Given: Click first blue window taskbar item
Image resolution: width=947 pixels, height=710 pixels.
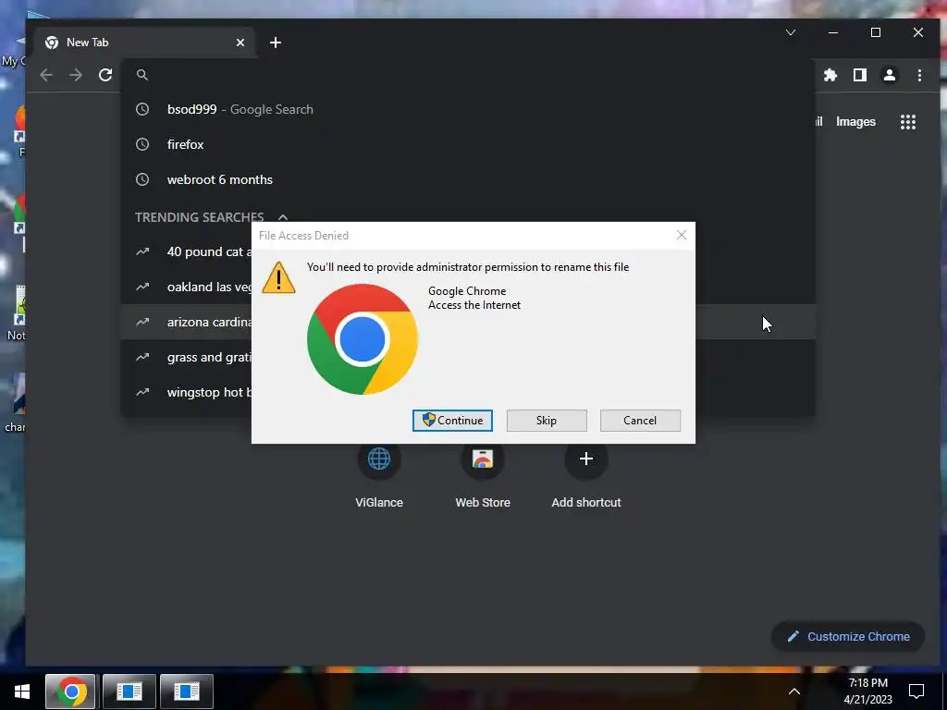Looking at the screenshot, I should pyautogui.click(x=129, y=692).
